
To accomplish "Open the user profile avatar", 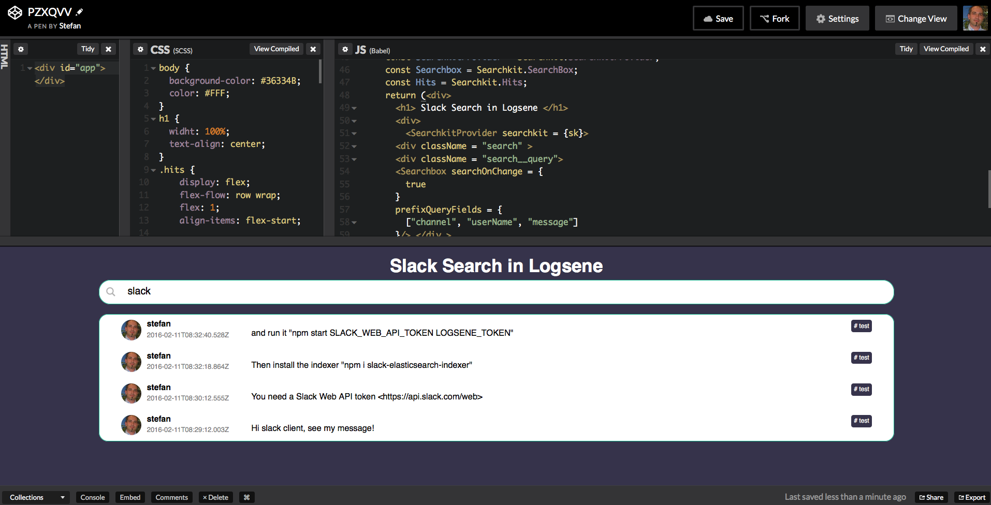I will click(x=975, y=18).
